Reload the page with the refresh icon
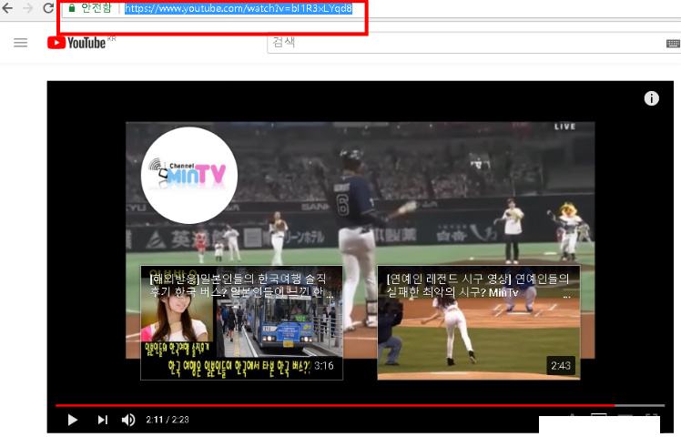This screenshot has width=681, height=447. pos(48,8)
